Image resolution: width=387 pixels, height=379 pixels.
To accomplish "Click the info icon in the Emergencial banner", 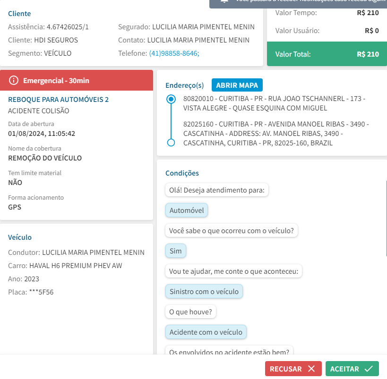I will click(x=14, y=80).
